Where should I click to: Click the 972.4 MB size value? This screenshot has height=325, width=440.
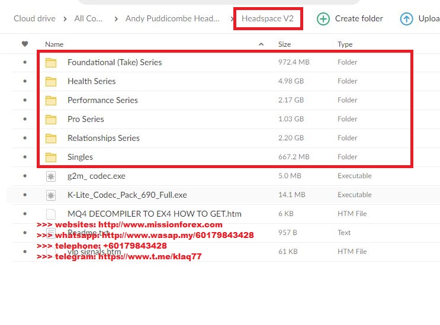tap(294, 62)
